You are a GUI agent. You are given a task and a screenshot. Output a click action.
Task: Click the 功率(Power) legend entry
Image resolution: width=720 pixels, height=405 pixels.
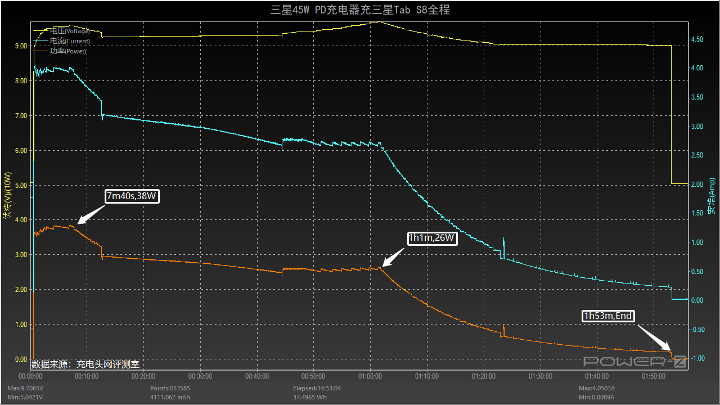[x=60, y=51]
